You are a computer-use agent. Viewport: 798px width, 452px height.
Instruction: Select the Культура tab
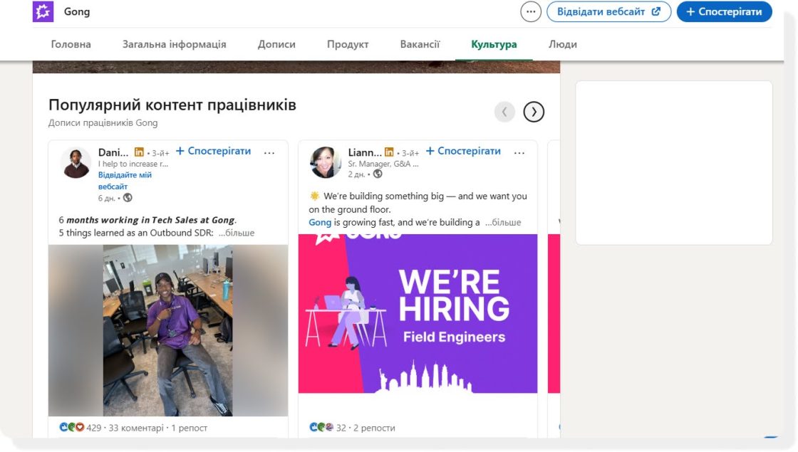tap(494, 44)
